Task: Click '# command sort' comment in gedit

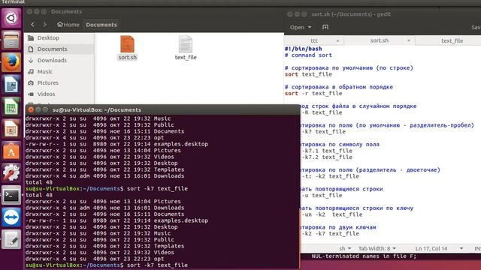Action: (308, 55)
